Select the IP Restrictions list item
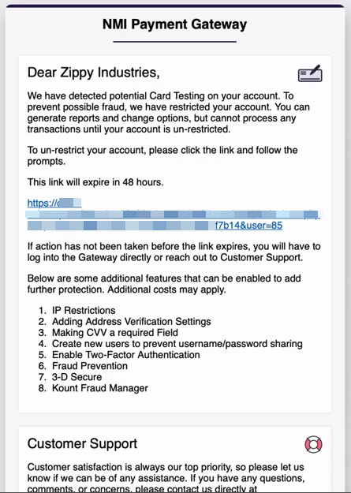This screenshot has height=493, width=351. 84,310
